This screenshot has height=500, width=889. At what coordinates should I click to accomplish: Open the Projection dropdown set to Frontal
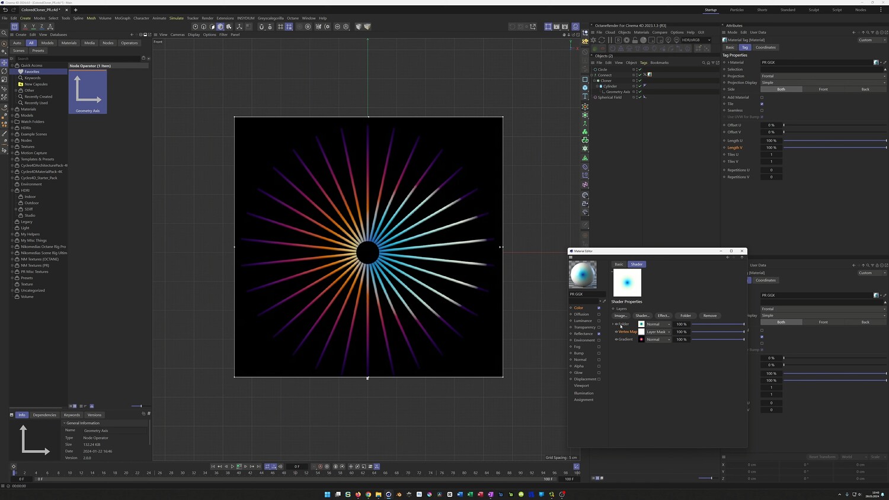(823, 76)
